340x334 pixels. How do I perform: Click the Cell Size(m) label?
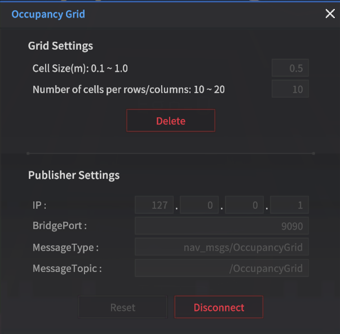pyautogui.click(x=80, y=68)
